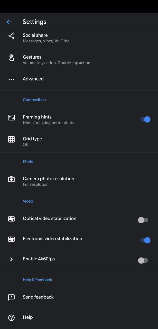Tap the back arrow icon

click(9, 22)
